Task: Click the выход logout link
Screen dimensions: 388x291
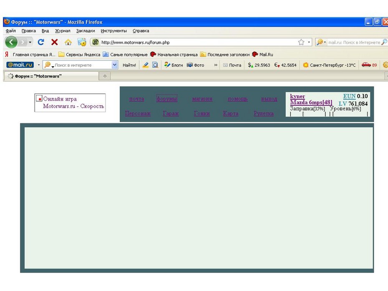Action: coord(269,99)
